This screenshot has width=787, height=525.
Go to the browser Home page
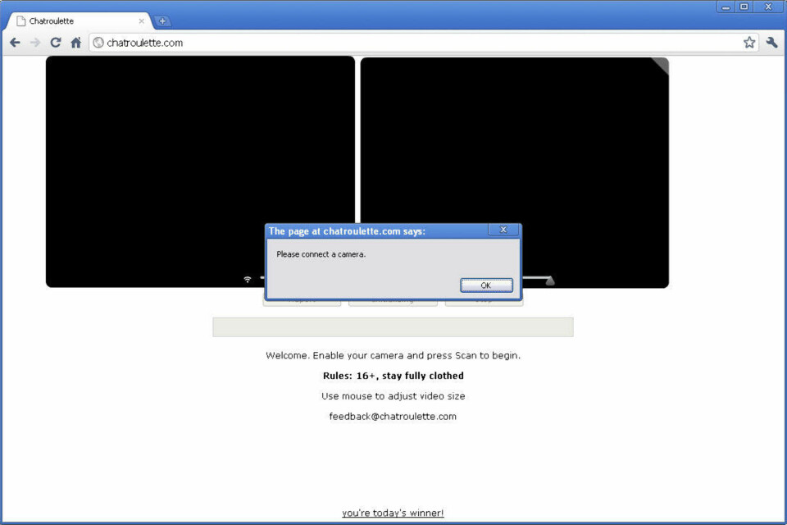(75, 43)
